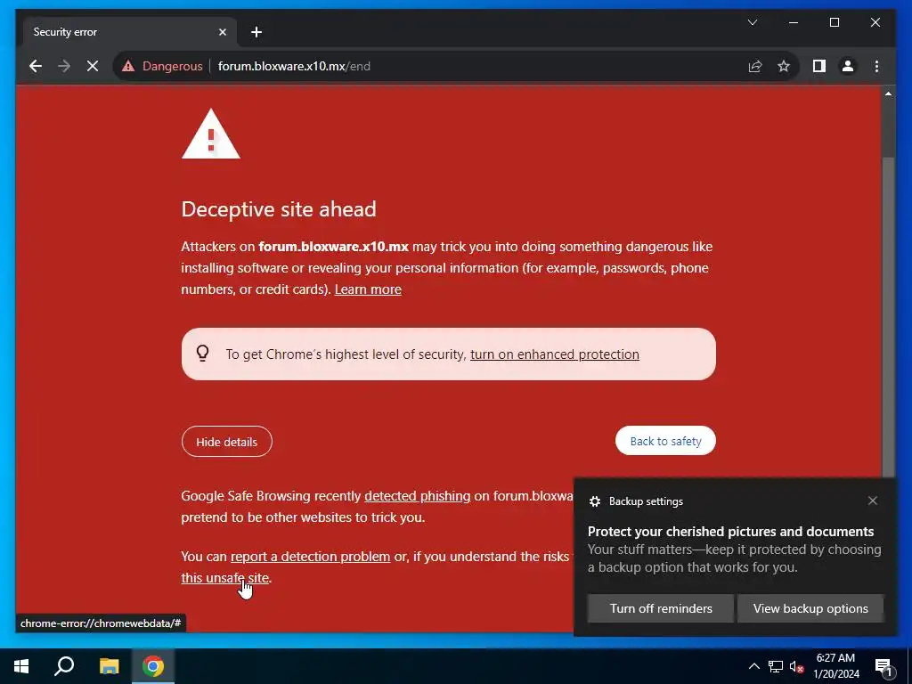
Task: Minimize the Chrome window
Action: (x=794, y=22)
